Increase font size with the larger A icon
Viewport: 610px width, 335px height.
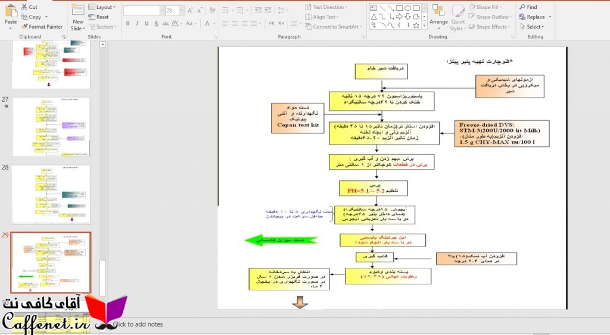pos(190,11)
